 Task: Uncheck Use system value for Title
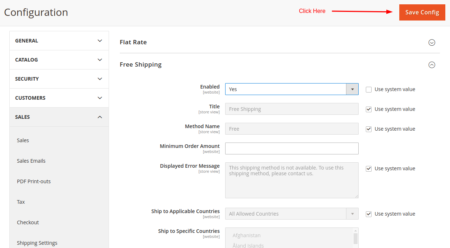369,109
